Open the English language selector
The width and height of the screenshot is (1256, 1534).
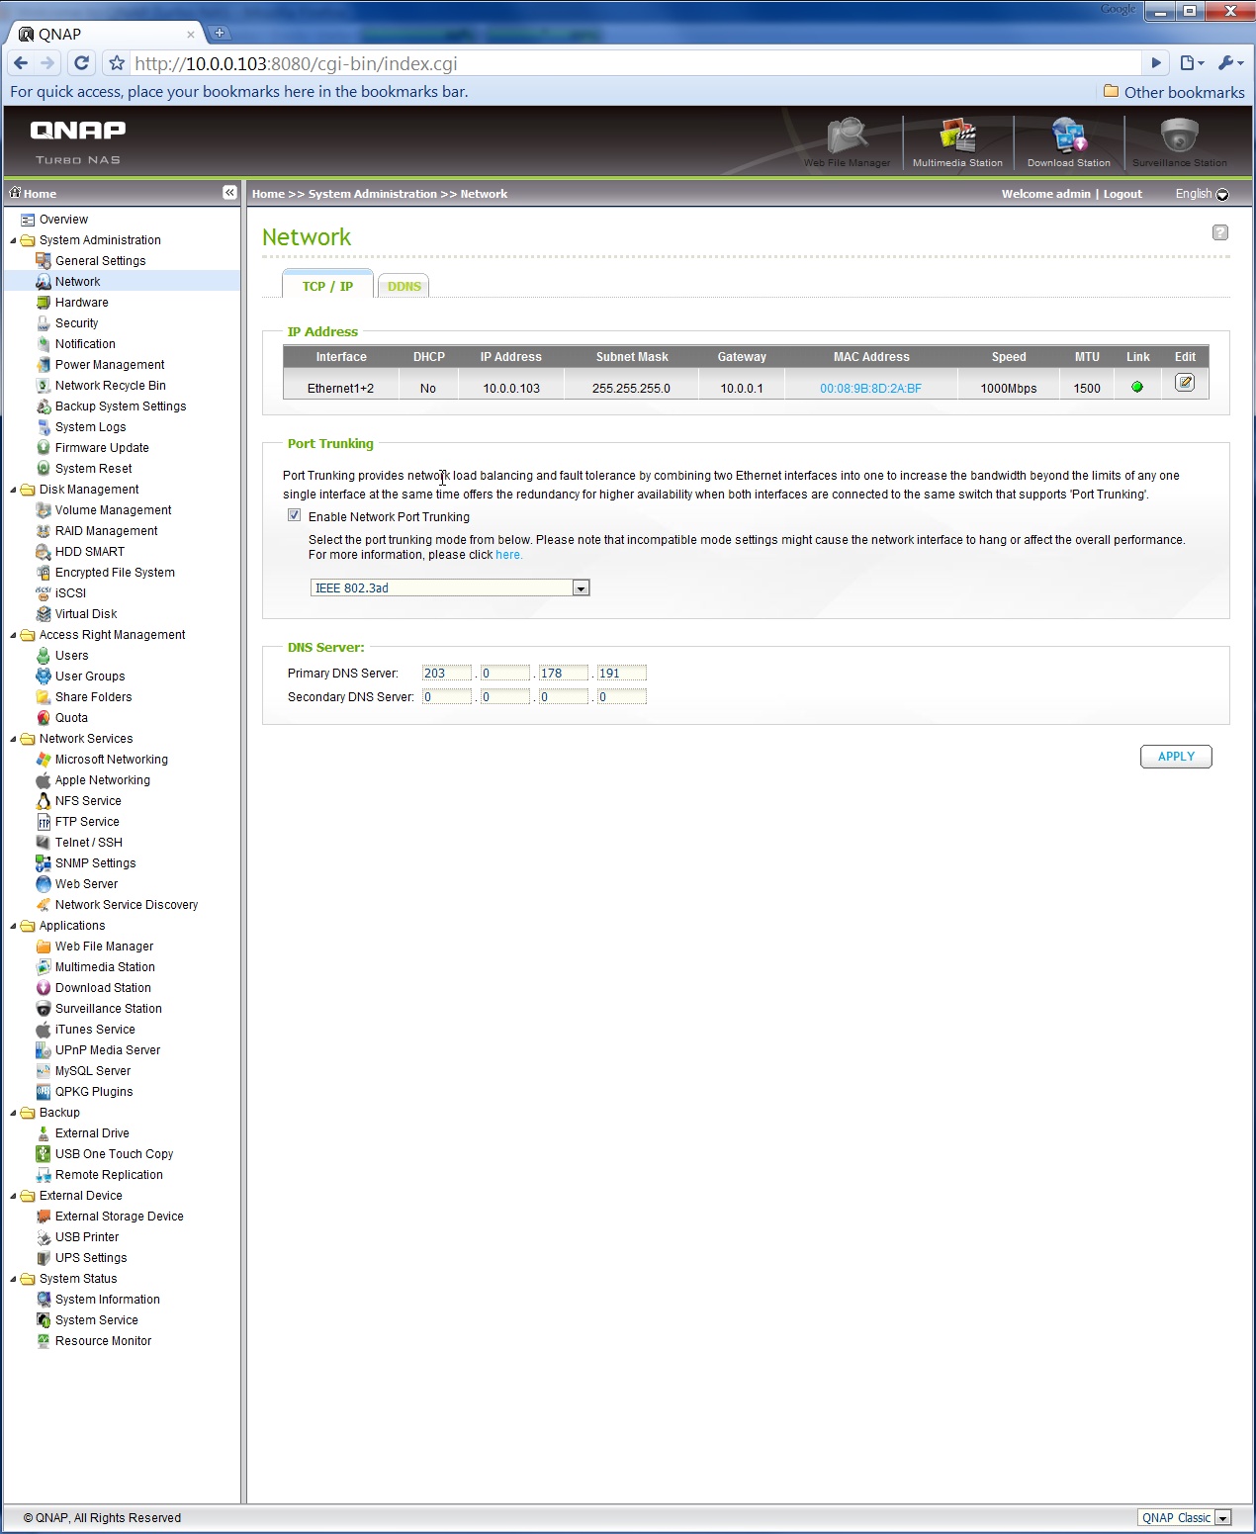pyautogui.click(x=1201, y=194)
